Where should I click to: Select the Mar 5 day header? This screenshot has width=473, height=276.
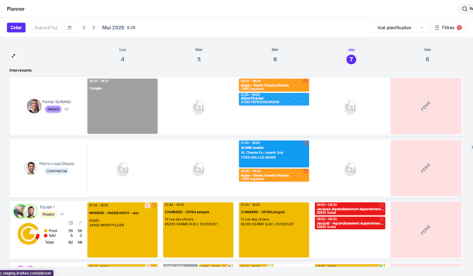point(199,55)
